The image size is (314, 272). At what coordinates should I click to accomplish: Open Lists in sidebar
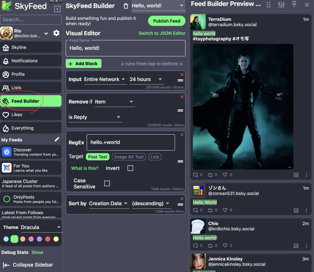point(31,87)
